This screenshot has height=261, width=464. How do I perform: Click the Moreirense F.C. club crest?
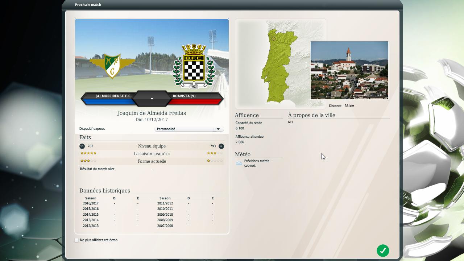point(112,66)
